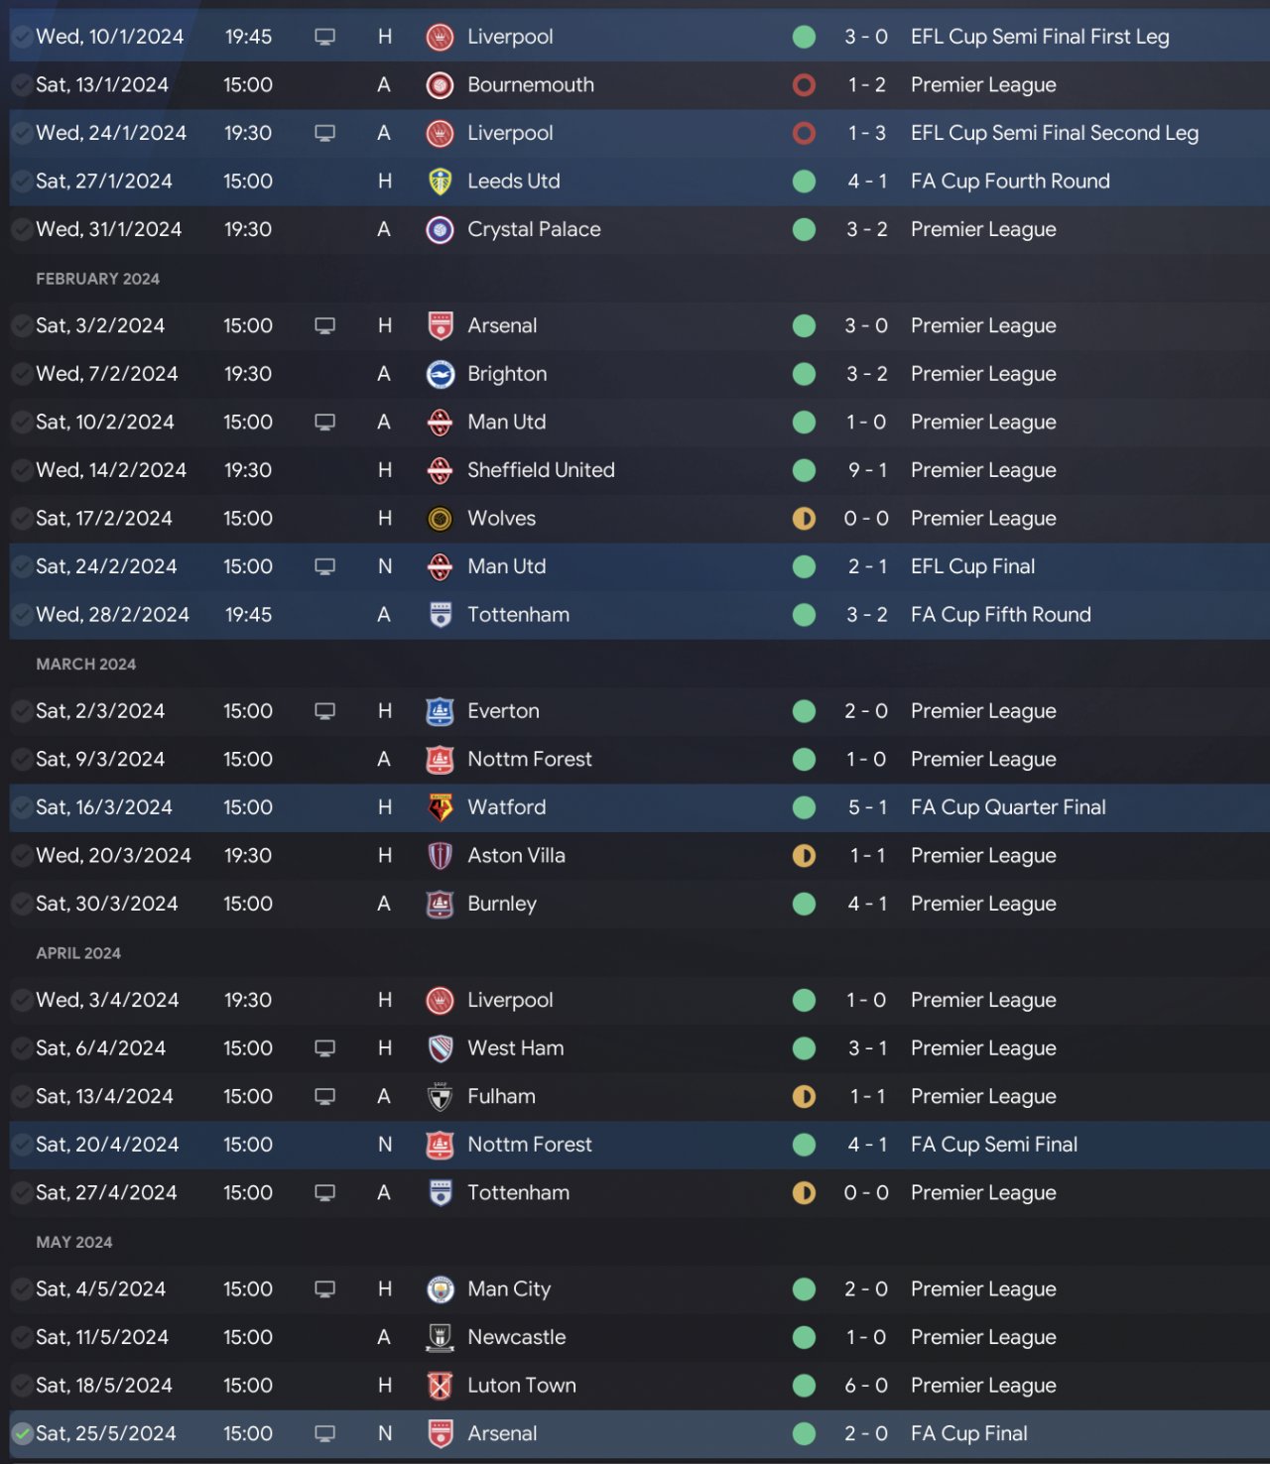
Task: Open the Sheffield United team link
Action: pos(541,470)
